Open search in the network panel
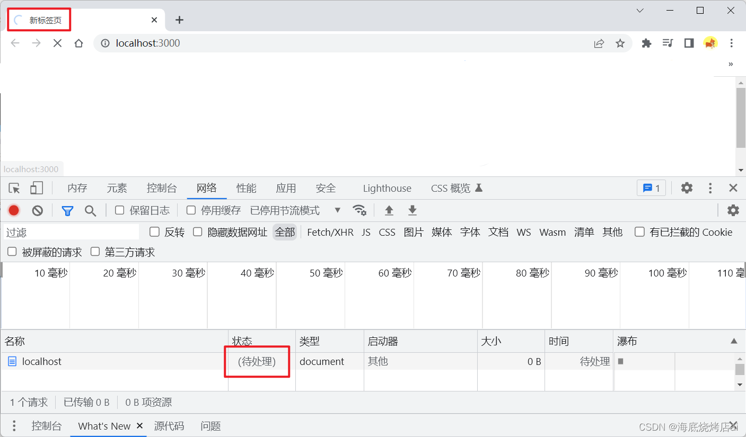 click(91, 211)
